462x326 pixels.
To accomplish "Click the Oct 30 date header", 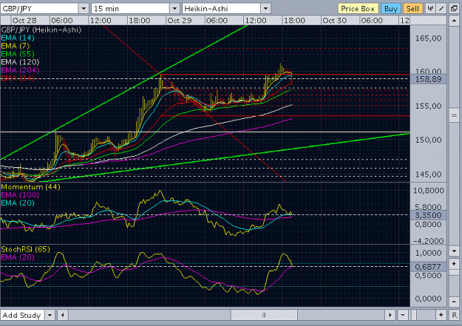I will coord(334,21).
